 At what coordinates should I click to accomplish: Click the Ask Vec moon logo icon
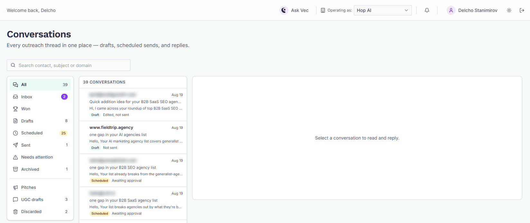284,10
